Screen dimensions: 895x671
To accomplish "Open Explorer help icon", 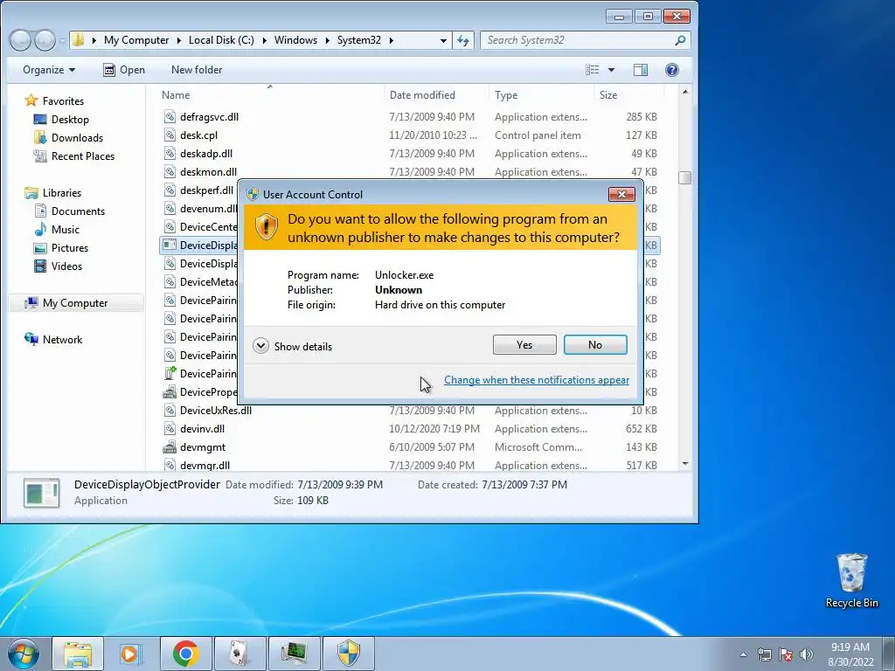I will pyautogui.click(x=672, y=70).
